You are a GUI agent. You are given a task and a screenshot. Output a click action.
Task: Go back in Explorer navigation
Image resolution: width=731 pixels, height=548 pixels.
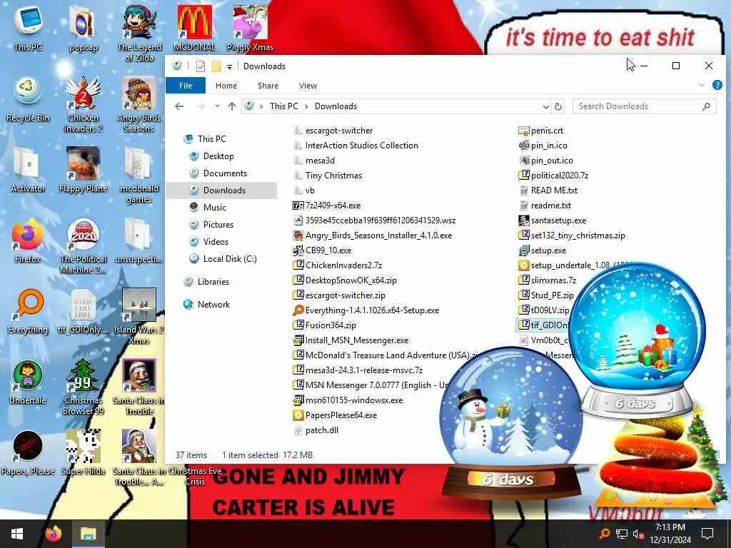(179, 106)
